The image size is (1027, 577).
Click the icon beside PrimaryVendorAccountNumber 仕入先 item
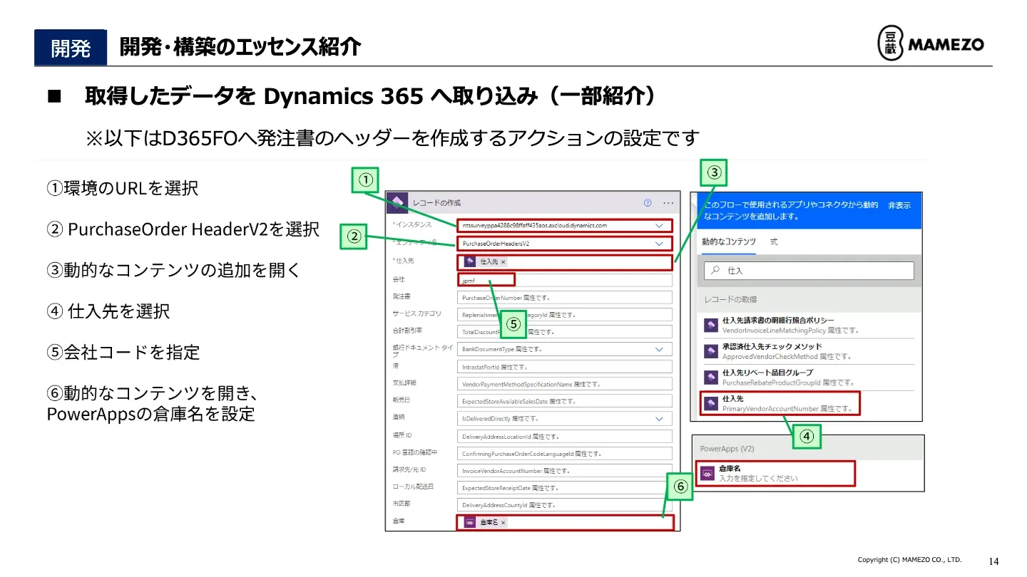pyautogui.click(x=710, y=404)
